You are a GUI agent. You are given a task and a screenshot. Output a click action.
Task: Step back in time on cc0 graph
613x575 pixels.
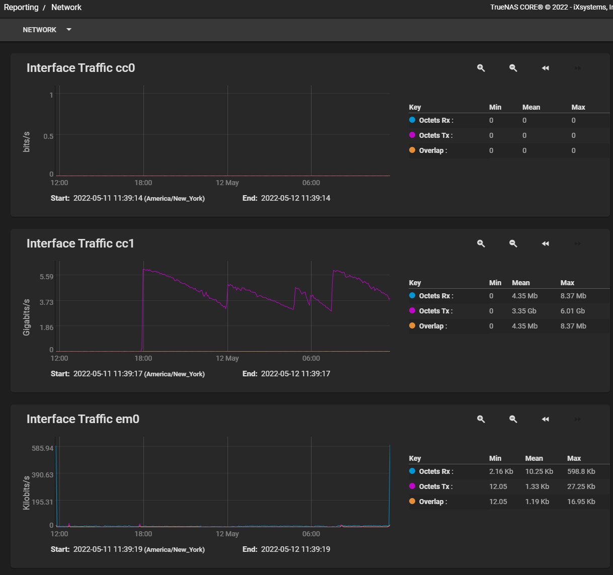[546, 68]
